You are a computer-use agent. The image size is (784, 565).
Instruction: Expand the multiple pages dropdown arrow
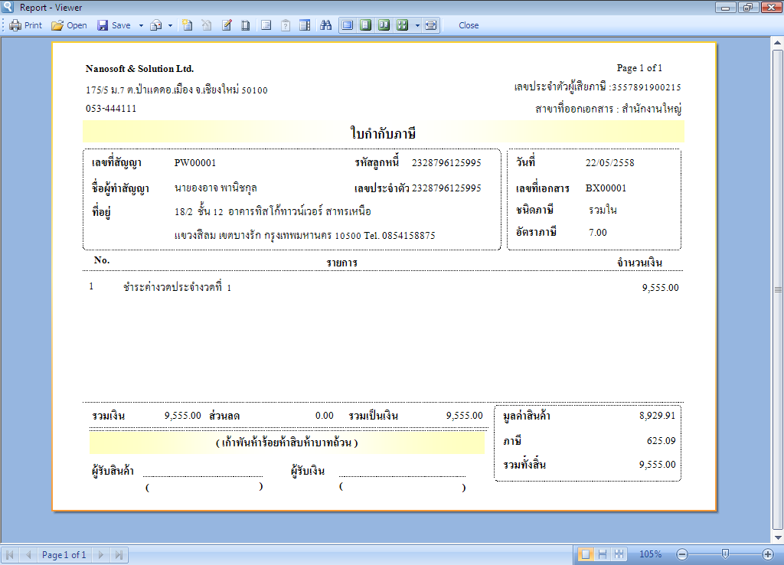417,25
